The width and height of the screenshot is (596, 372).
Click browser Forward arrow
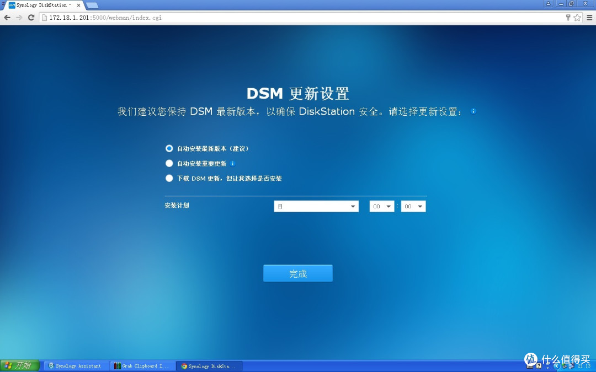pyautogui.click(x=19, y=18)
